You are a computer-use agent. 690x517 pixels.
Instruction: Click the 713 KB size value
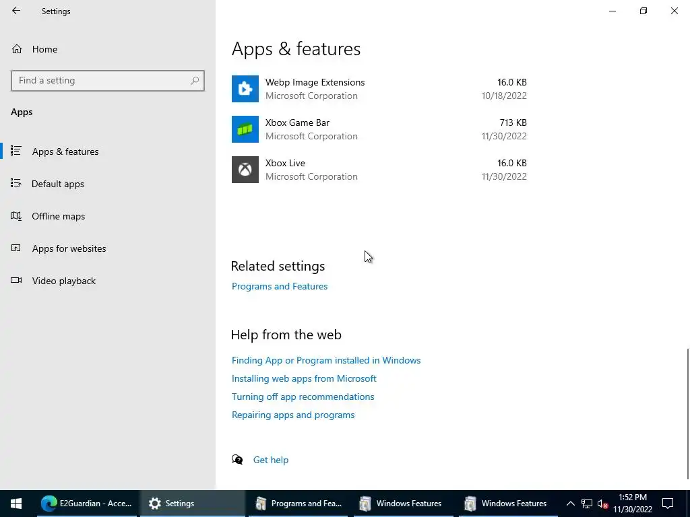513,123
